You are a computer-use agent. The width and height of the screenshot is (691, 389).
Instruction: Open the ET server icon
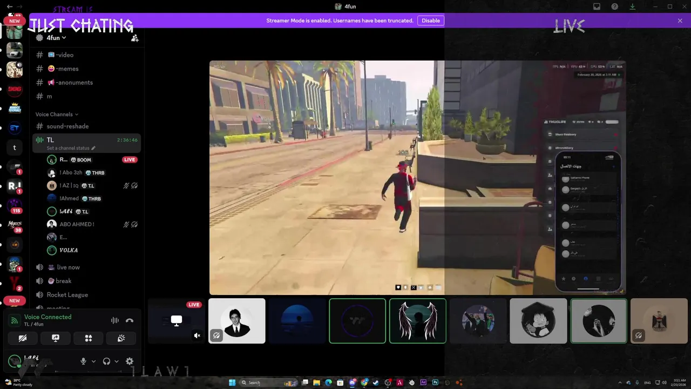(x=15, y=128)
